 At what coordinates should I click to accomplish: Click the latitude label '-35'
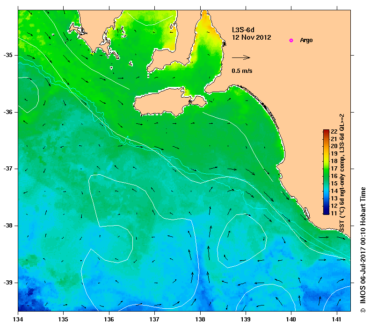click(8, 55)
